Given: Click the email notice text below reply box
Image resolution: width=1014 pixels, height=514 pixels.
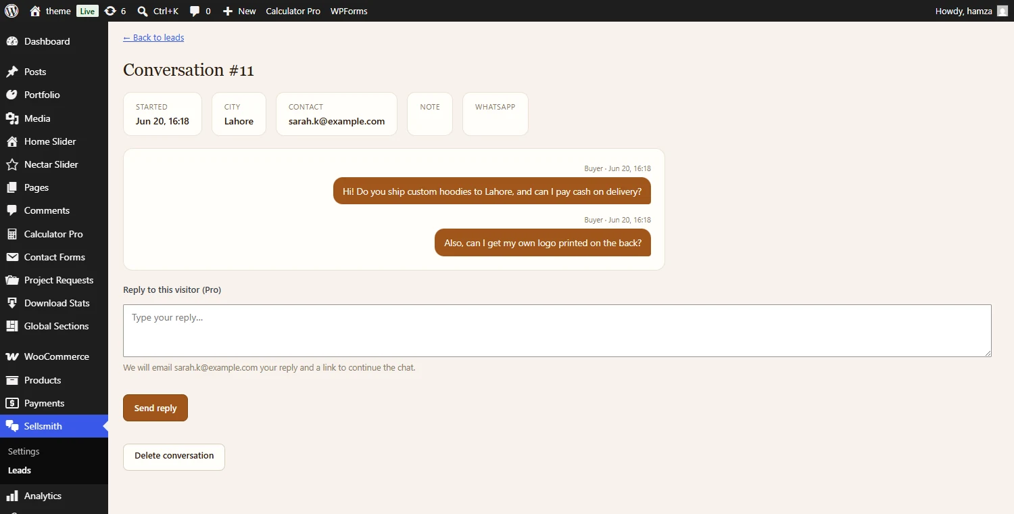Looking at the screenshot, I should 269,368.
